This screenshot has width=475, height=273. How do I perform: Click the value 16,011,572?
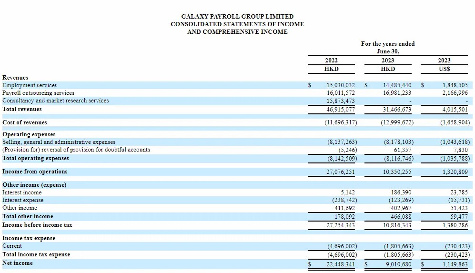point(341,93)
